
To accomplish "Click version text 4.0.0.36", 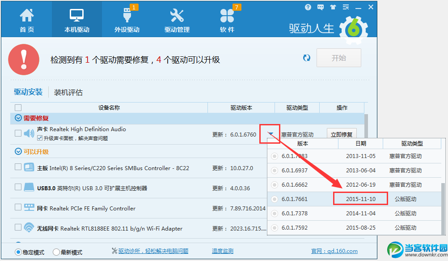I will point(240,188).
